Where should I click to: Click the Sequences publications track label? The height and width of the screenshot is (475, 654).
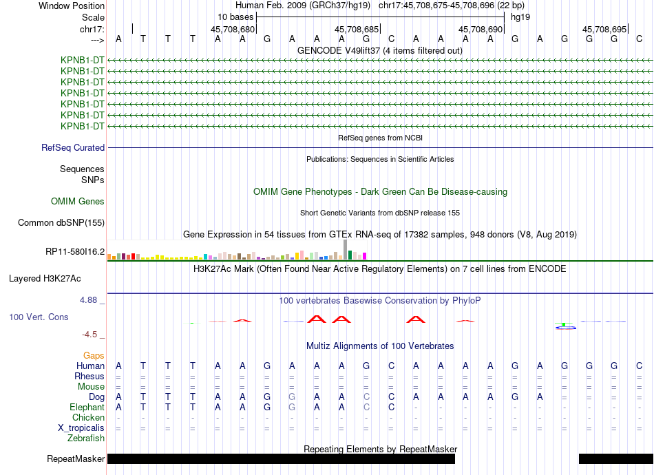point(82,169)
